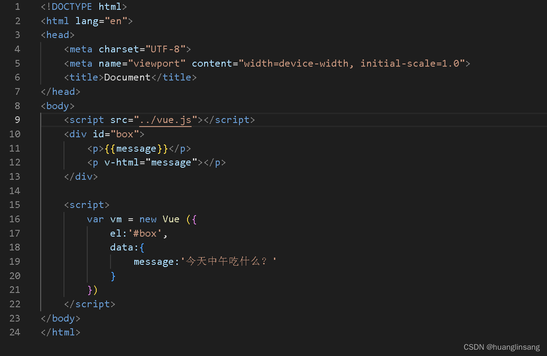The height and width of the screenshot is (356, 547).
Task: Click "width=device-width, initial-scale=1.0" content value
Action: (x=351, y=64)
